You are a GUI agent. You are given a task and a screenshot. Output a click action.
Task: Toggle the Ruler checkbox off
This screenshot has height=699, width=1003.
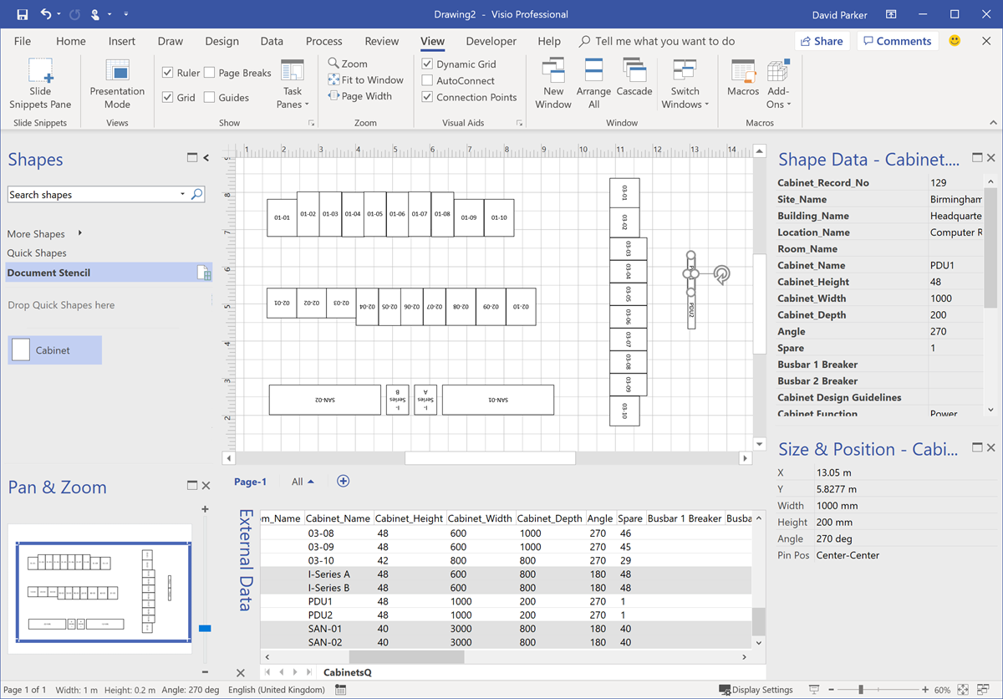click(167, 72)
